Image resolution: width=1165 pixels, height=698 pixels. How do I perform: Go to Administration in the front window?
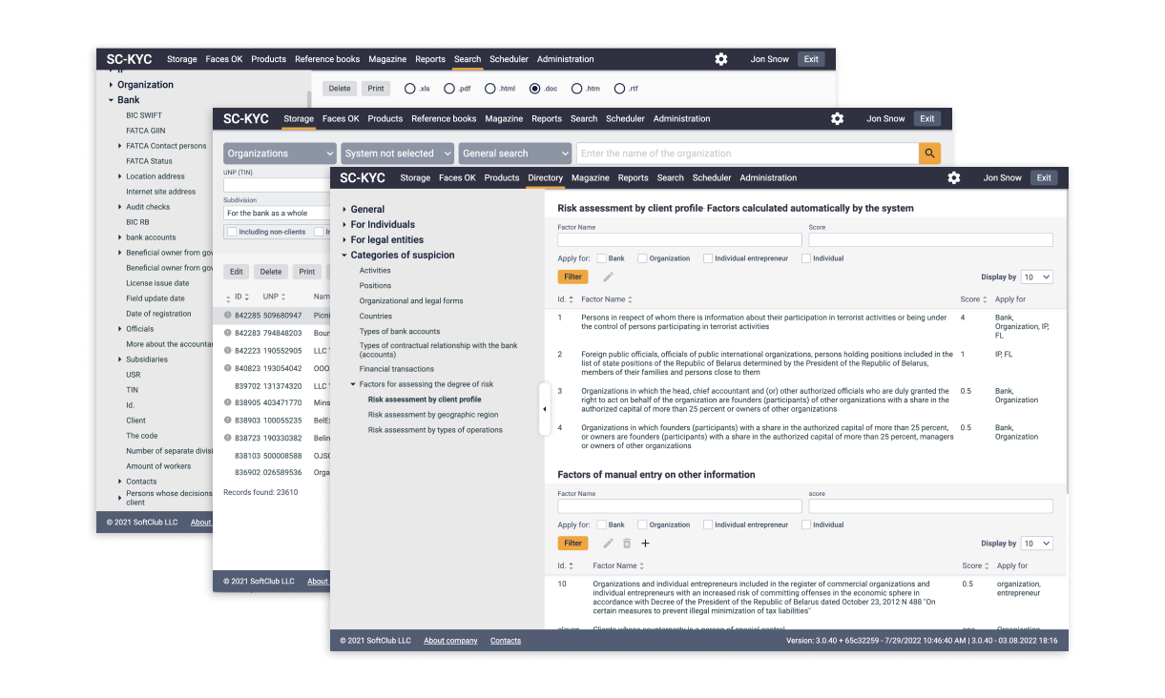click(767, 177)
